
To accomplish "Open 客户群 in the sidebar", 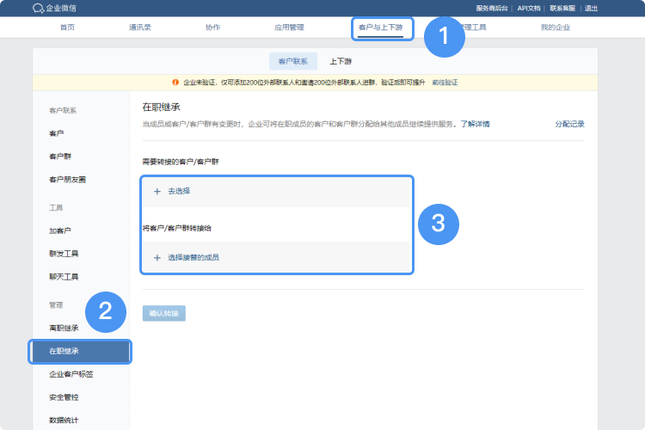I will (x=60, y=157).
